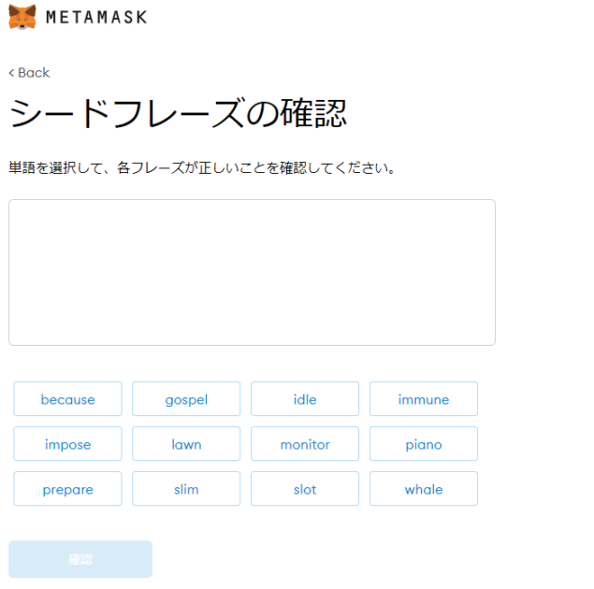Select the word 'immune'
Image resolution: width=594 pixels, height=589 pixels.
(424, 399)
